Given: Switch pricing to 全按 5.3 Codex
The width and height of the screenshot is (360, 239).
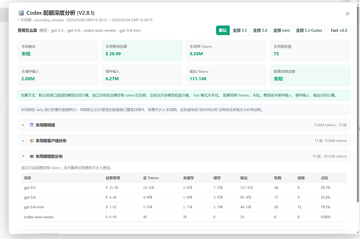Looking at the screenshot, I should pyautogui.click(x=309, y=30).
